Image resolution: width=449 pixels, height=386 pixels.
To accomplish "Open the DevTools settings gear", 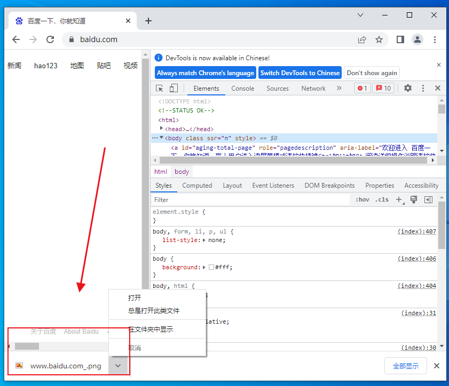I will (x=408, y=88).
